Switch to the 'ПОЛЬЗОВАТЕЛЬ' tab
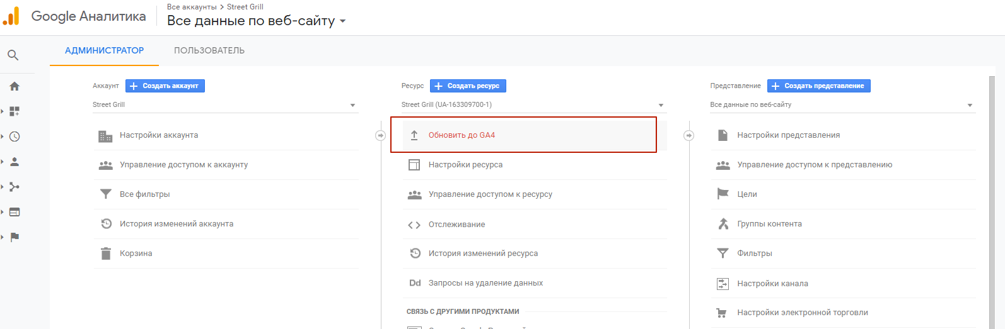 209,50
